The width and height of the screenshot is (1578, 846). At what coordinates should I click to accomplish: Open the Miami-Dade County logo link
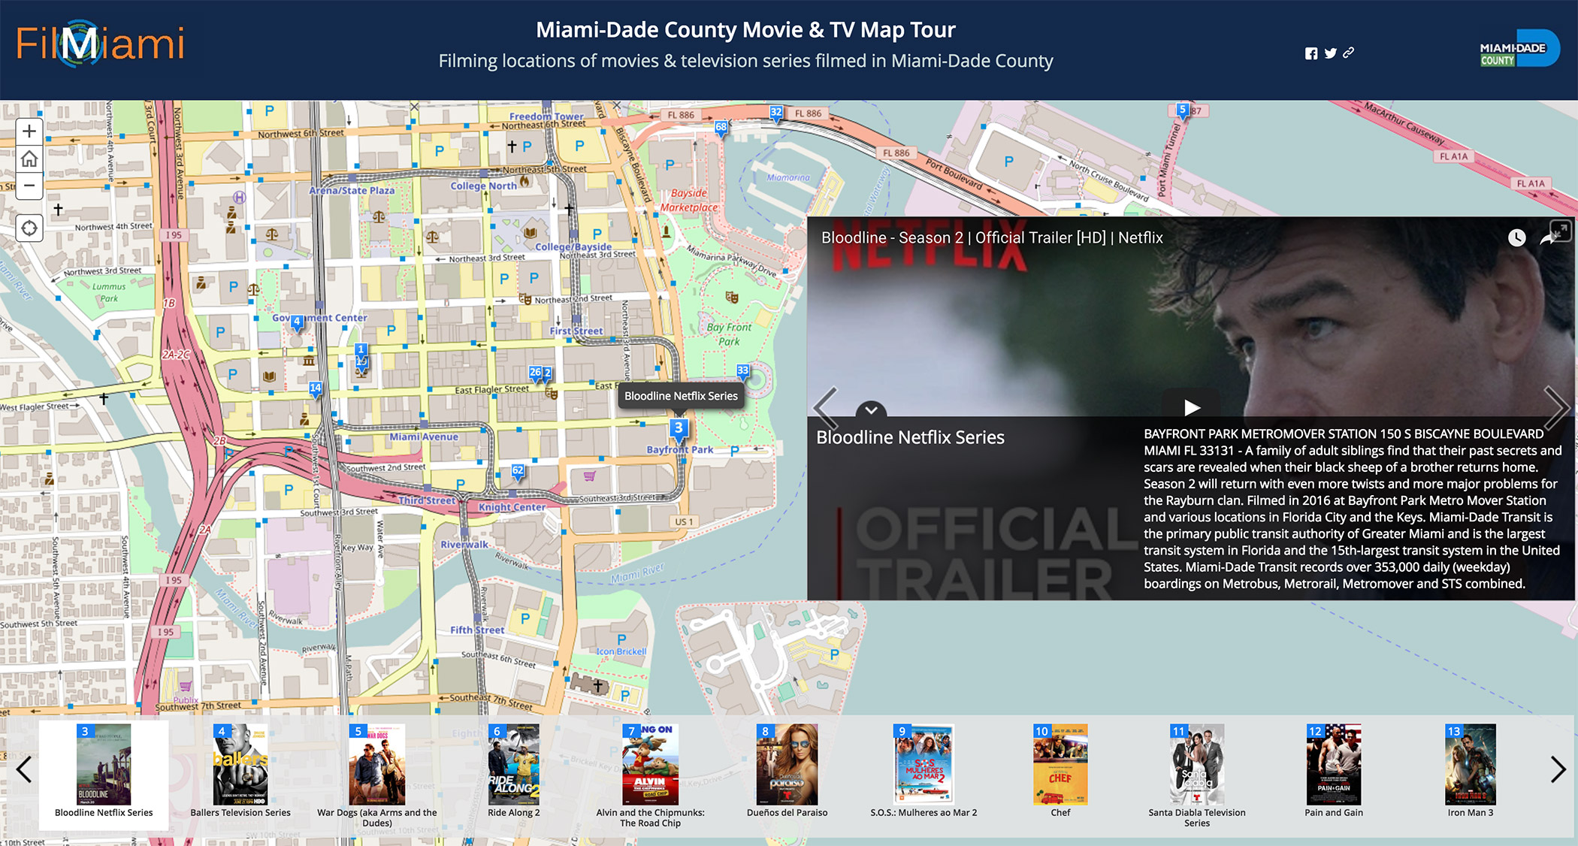(1517, 50)
